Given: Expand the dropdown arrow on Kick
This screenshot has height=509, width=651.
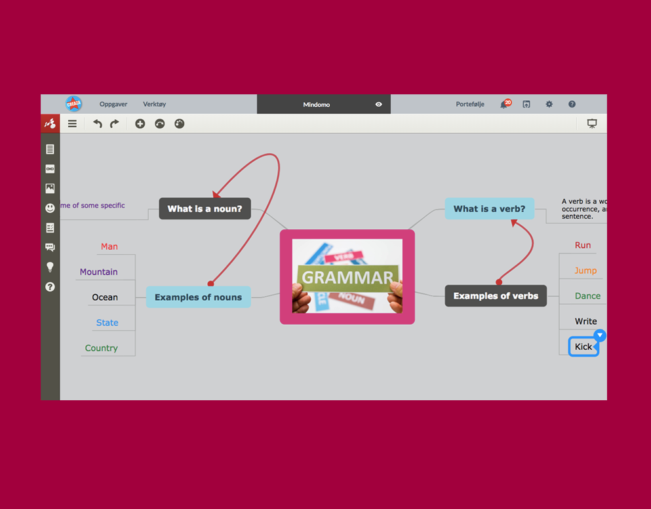Looking at the screenshot, I should click(599, 335).
